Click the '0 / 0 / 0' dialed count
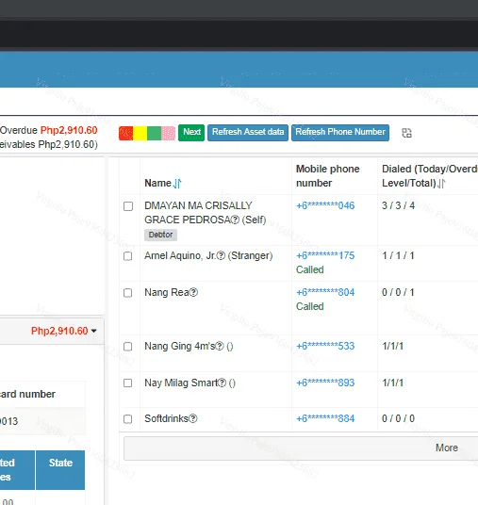 pos(398,418)
